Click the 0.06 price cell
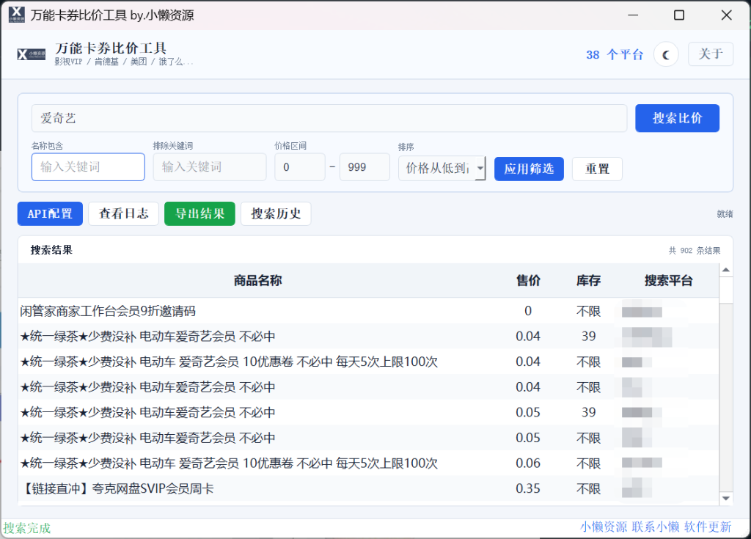The image size is (751, 539). (528, 463)
